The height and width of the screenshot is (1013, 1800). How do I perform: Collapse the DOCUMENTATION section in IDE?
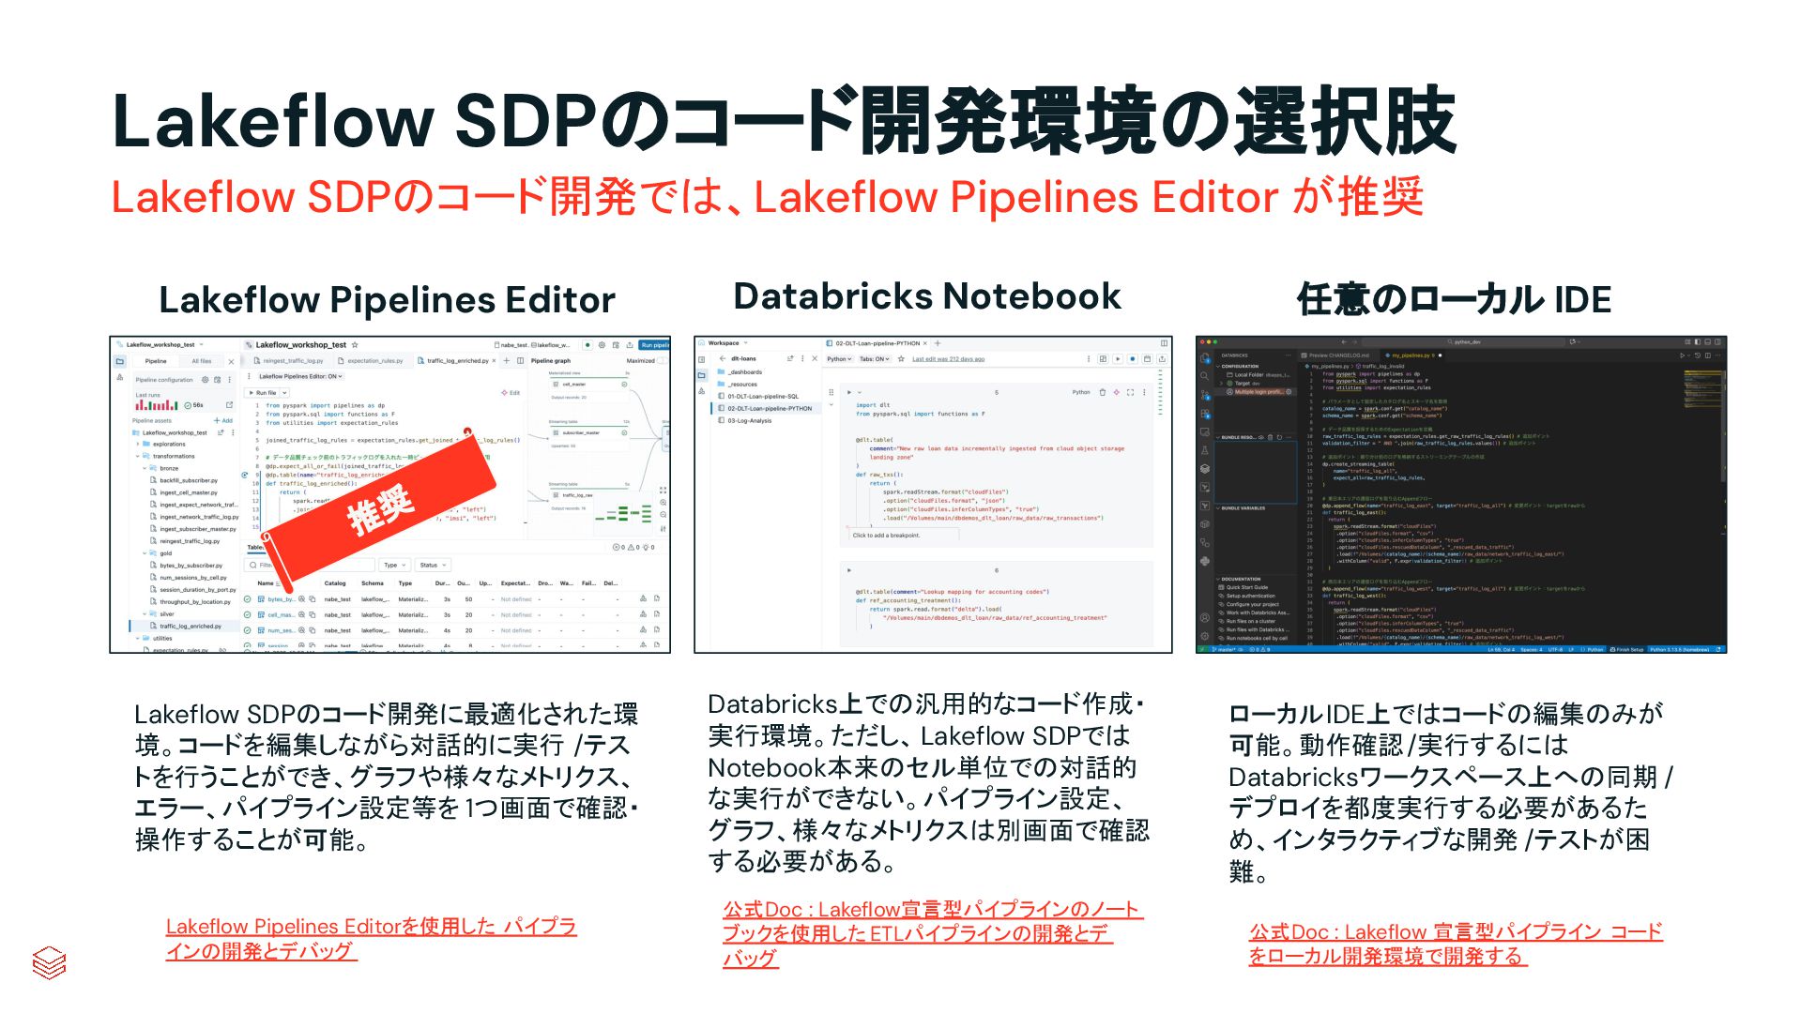[1218, 579]
